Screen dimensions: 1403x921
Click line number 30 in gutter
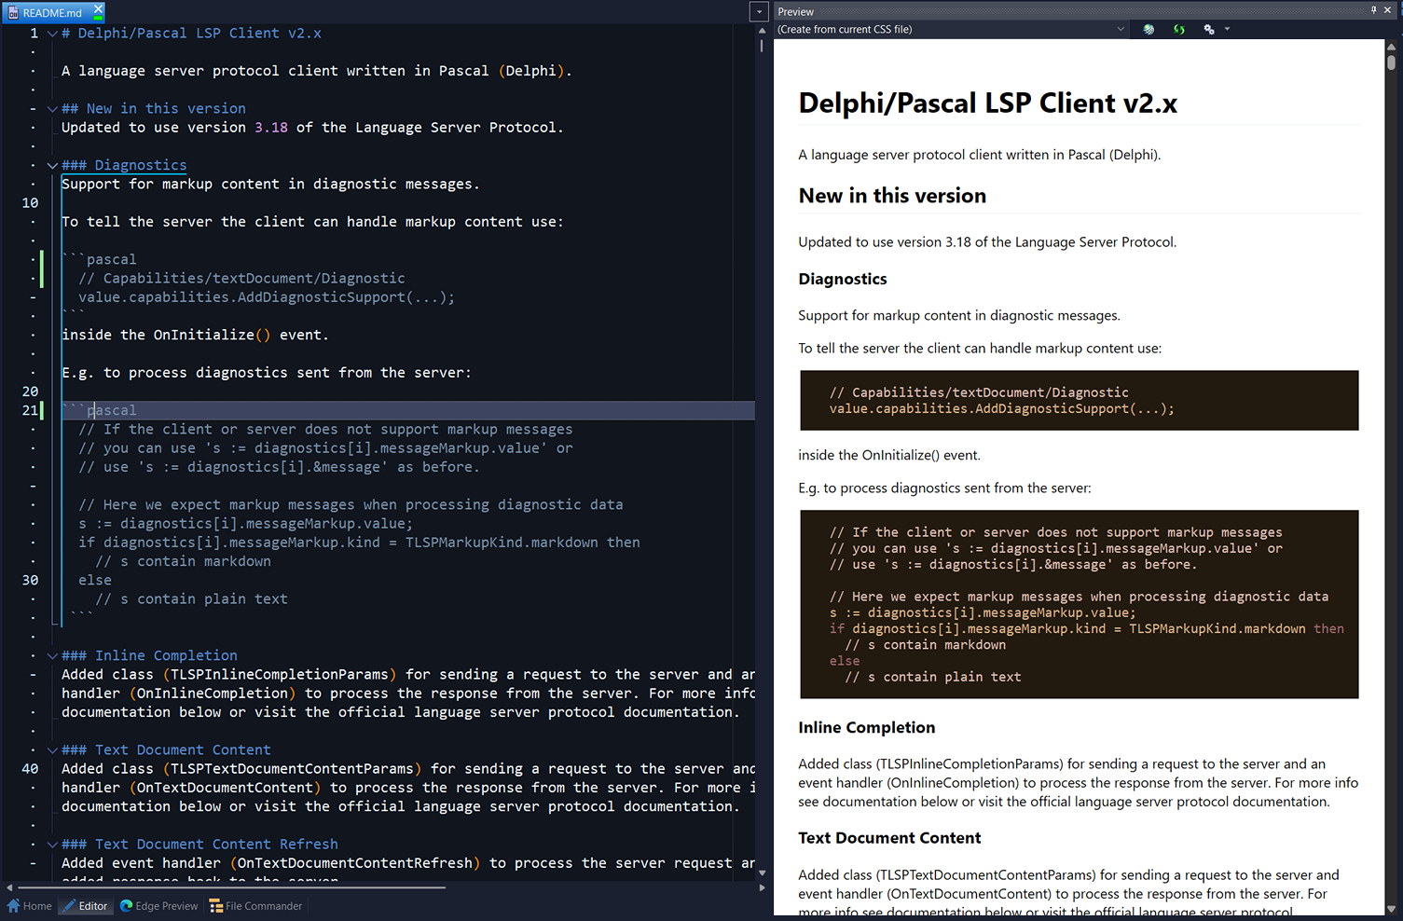point(30,581)
